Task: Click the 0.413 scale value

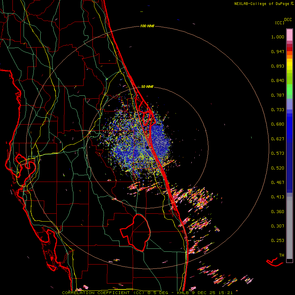Action: [278, 197]
